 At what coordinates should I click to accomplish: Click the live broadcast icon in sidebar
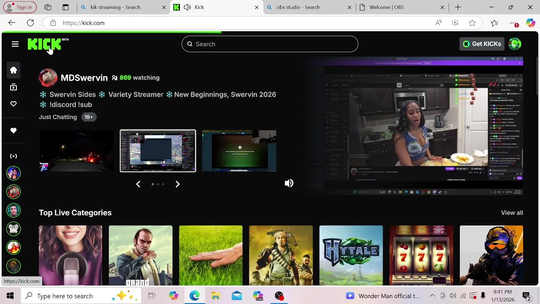pos(13,156)
